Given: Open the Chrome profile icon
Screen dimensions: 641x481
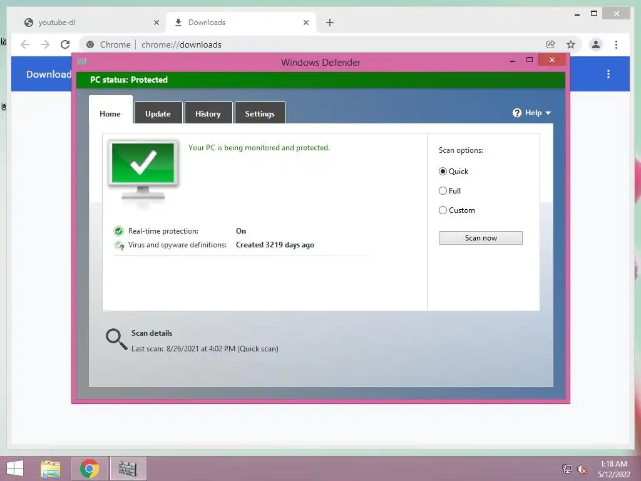Looking at the screenshot, I should pos(596,44).
